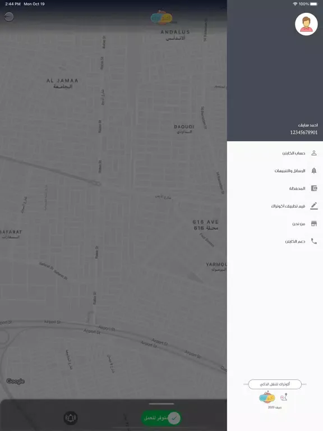Viewport: 323px width, 431px height.
Task: Tap the store icon beside من نحن
Action: (314, 223)
